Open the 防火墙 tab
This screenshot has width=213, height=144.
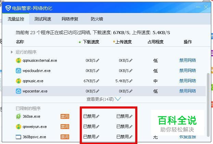click(97, 19)
